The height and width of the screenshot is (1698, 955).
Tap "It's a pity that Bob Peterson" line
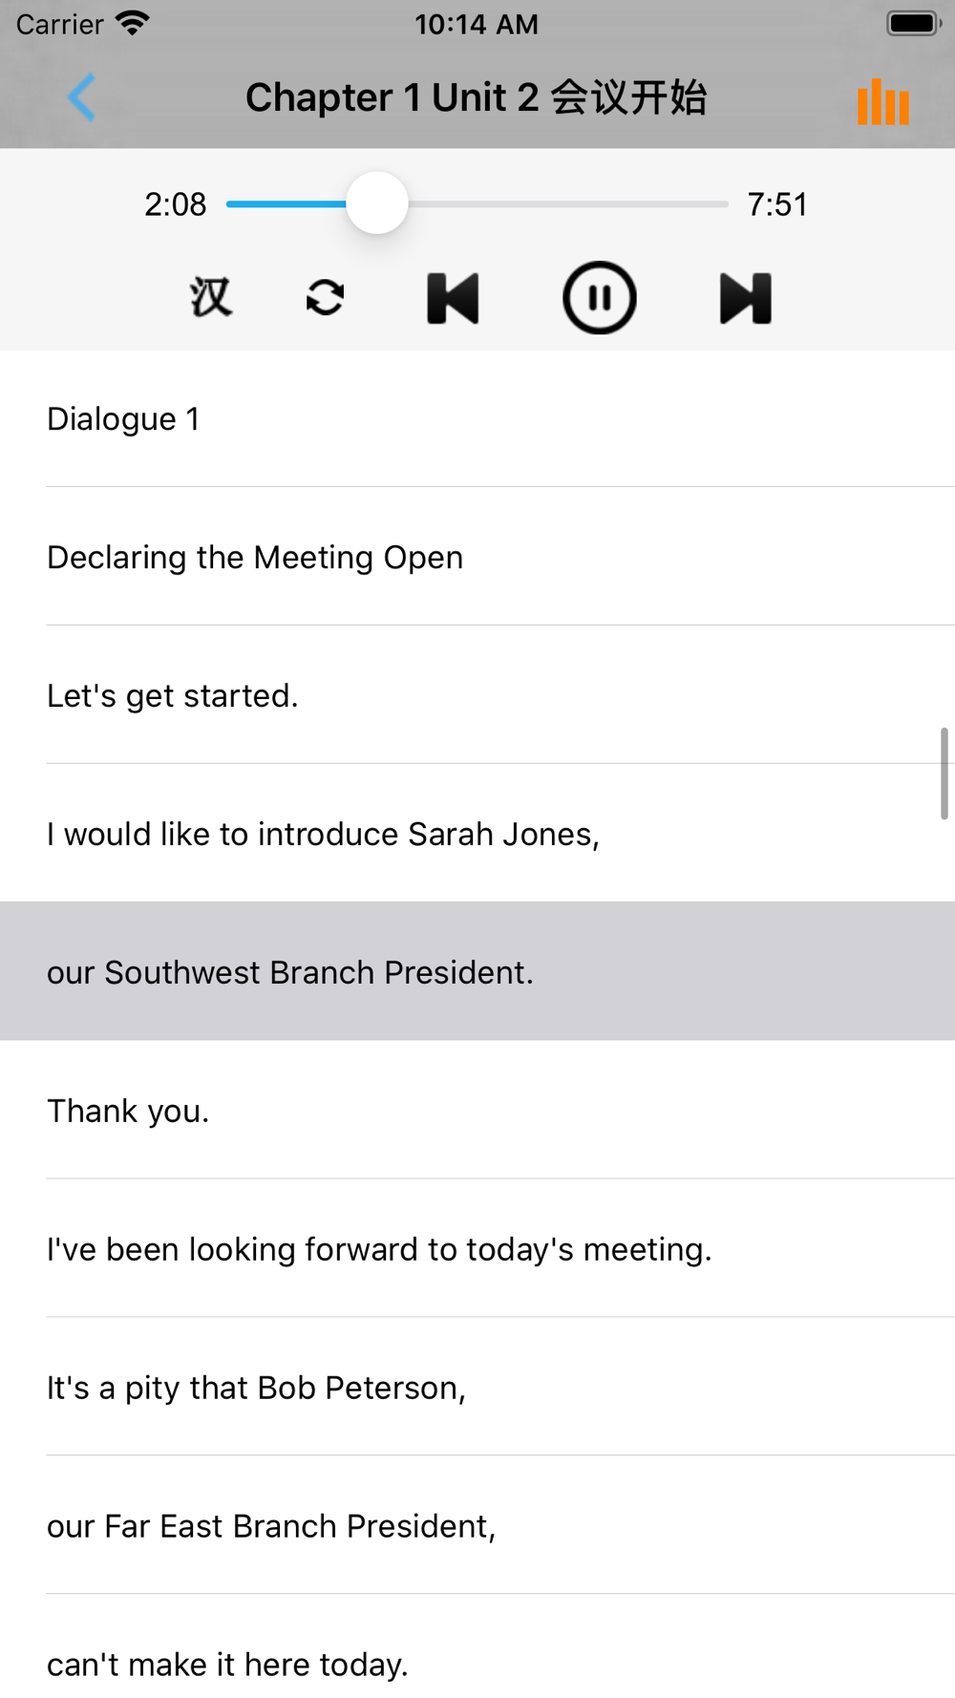(256, 1389)
